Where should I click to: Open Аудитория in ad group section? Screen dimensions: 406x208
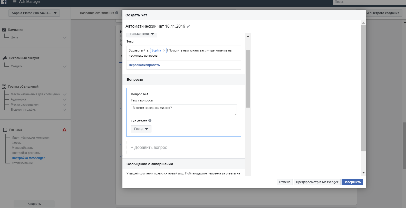(x=18, y=99)
